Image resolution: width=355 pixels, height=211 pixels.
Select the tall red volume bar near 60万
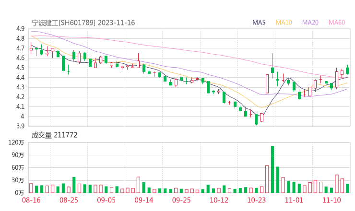pos(267,179)
